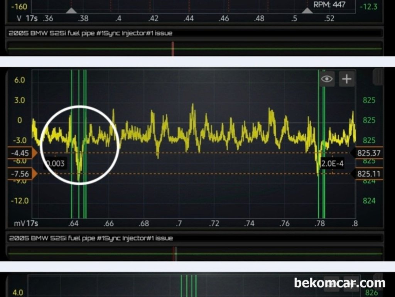Click the left gray triangle on the top chart
The width and height of the screenshot is (395, 297).
(71, 10)
